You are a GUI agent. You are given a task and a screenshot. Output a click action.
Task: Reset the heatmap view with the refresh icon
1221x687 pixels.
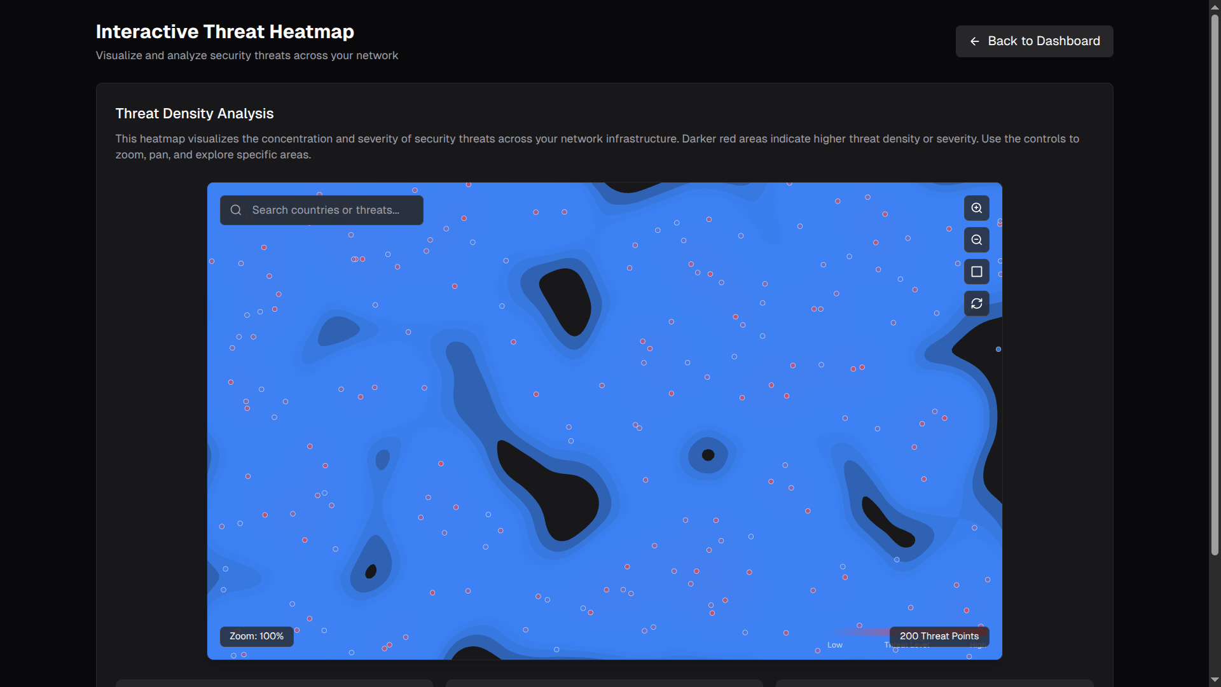(x=977, y=303)
